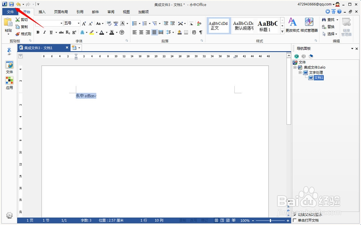Switch to the 引用 (References) tab

pos(80,12)
